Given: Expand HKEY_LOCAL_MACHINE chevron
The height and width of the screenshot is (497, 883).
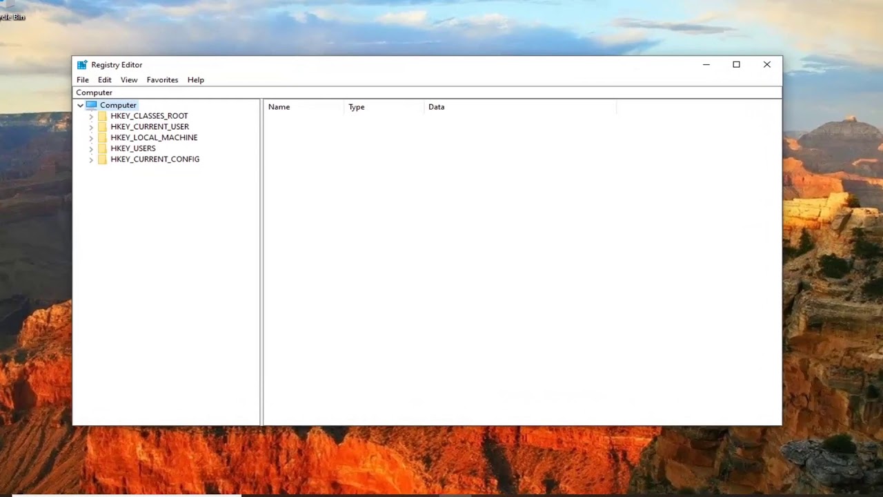Looking at the screenshot, I should 91,138.
